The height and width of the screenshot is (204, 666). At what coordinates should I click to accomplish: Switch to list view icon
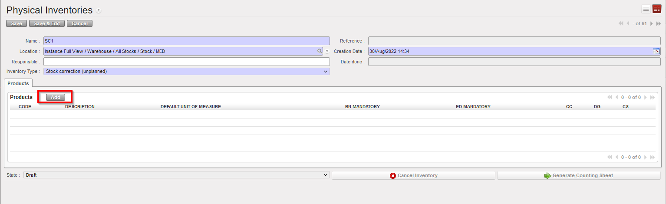click(x=646, y=9)
